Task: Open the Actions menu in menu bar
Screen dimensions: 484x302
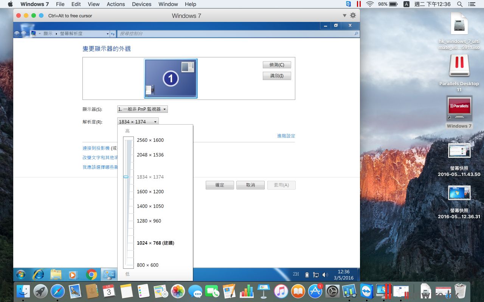Action: [x=116, y=4]
